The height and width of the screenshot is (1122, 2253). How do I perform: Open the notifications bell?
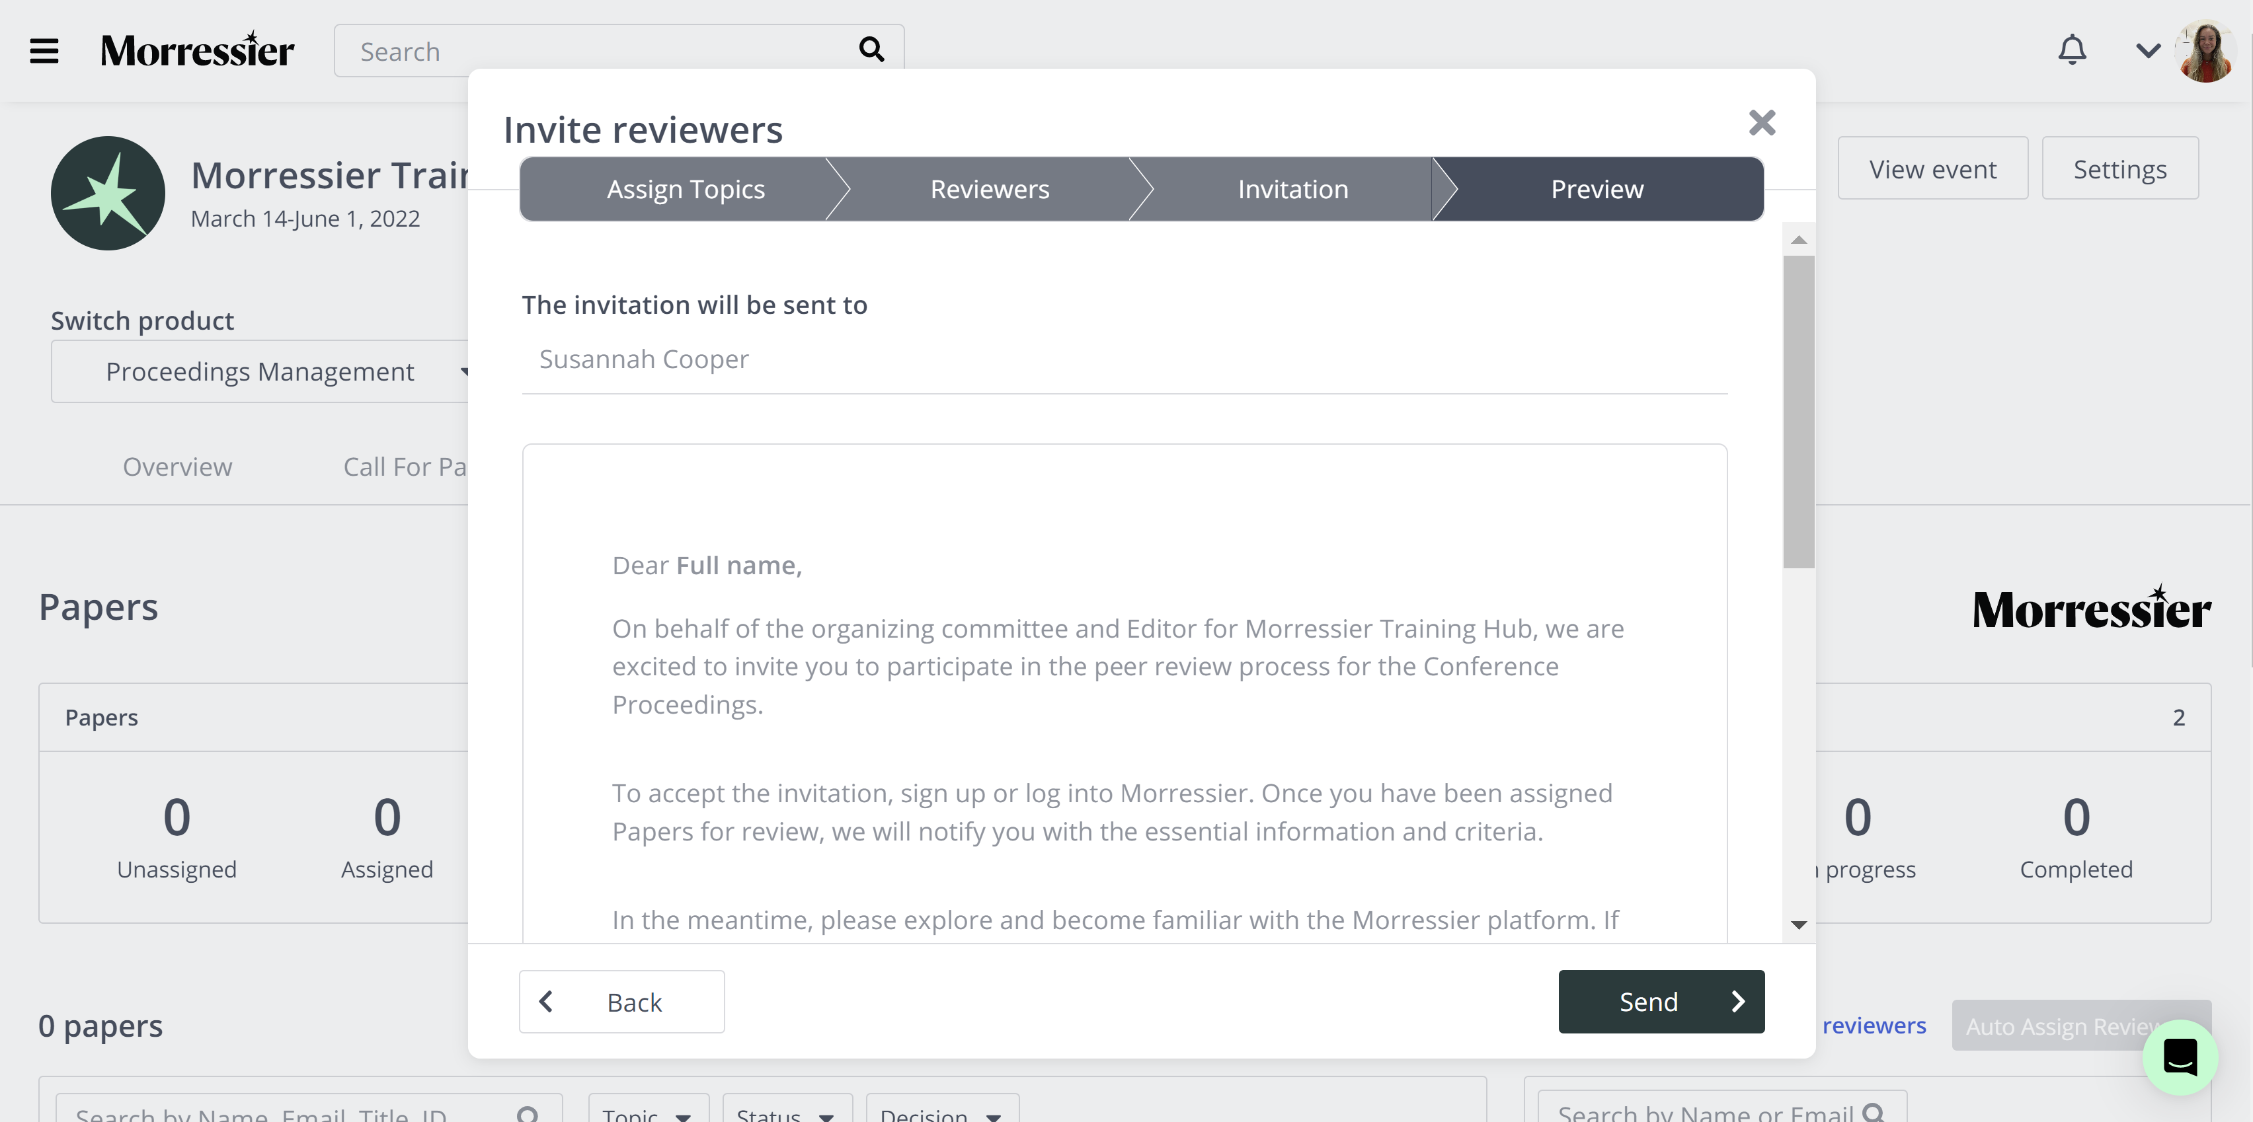[2072, 50]
